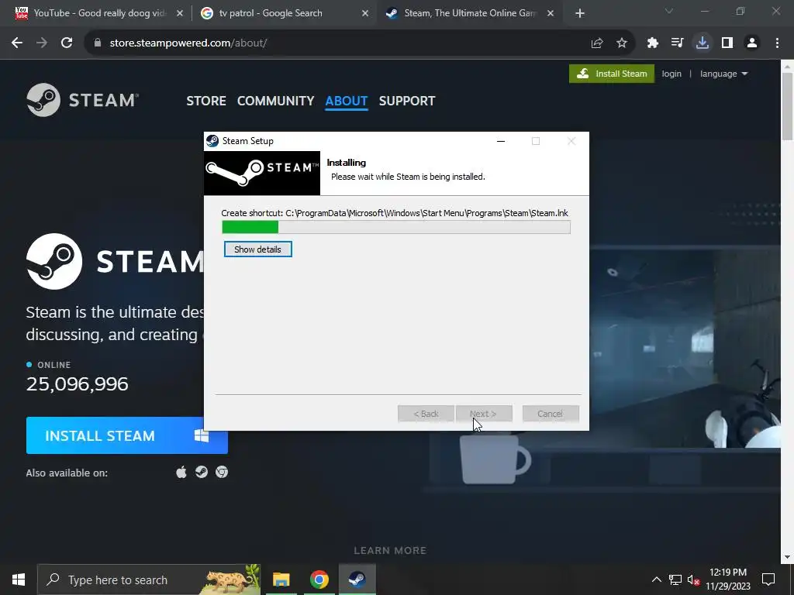Open the Windows Start menu
Image resolution: width=794 pixels, height=595 pixels.
[x=19, y=580]
